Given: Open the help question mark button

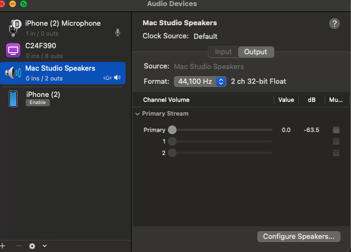Looking at the screenshot, I should (x=335, y=24).
